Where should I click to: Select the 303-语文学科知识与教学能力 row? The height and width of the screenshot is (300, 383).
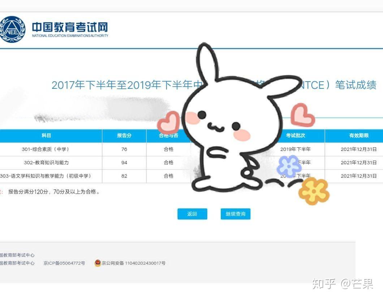coord(47,176)
